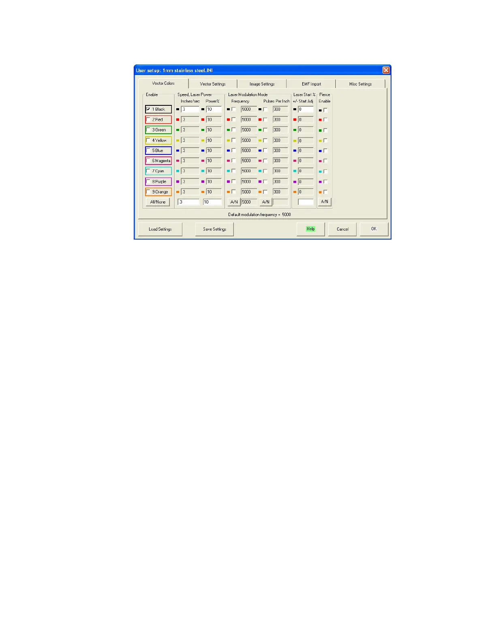
Task: Click the Black row Power% field
Action: pos(214,109)
